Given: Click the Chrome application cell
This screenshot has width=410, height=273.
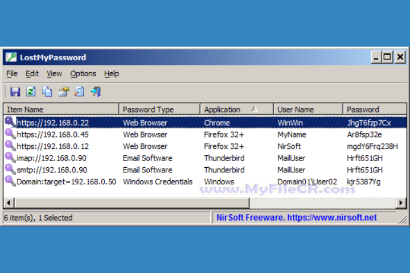Looking at the screenshot, I should click(217, 122).
